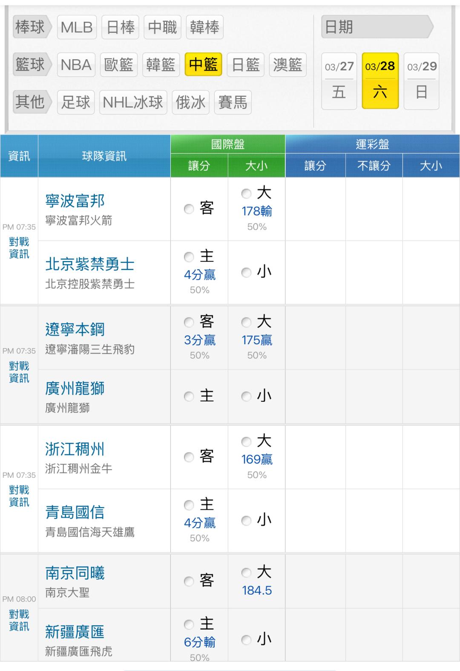This screenshot has height=671, width=460.
Task: Select 主 4分贏 radio for 北京紫禁勇士
Action: (189, 257)
